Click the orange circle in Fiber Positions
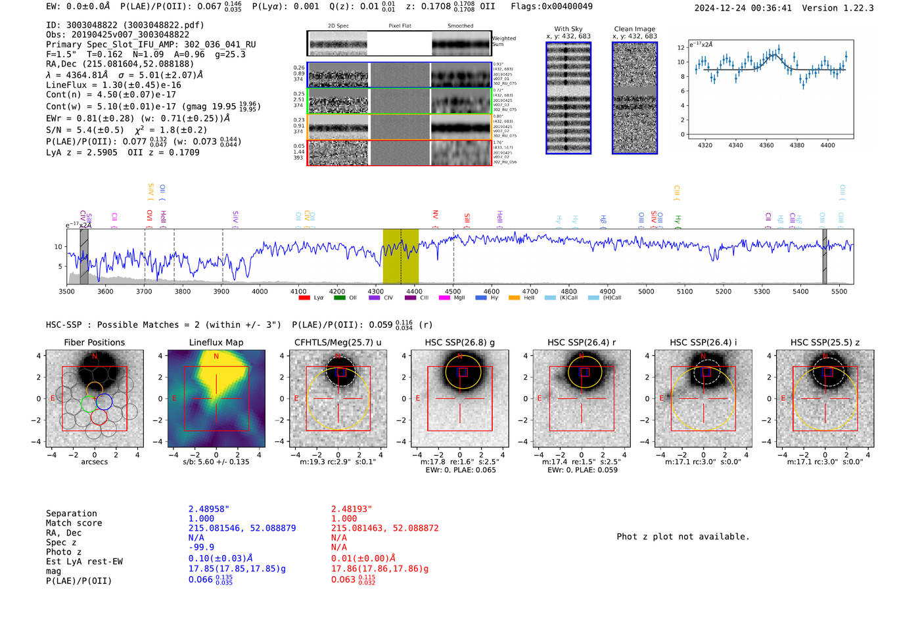Viewport: 920px width, 626px height. coord(95,390)
